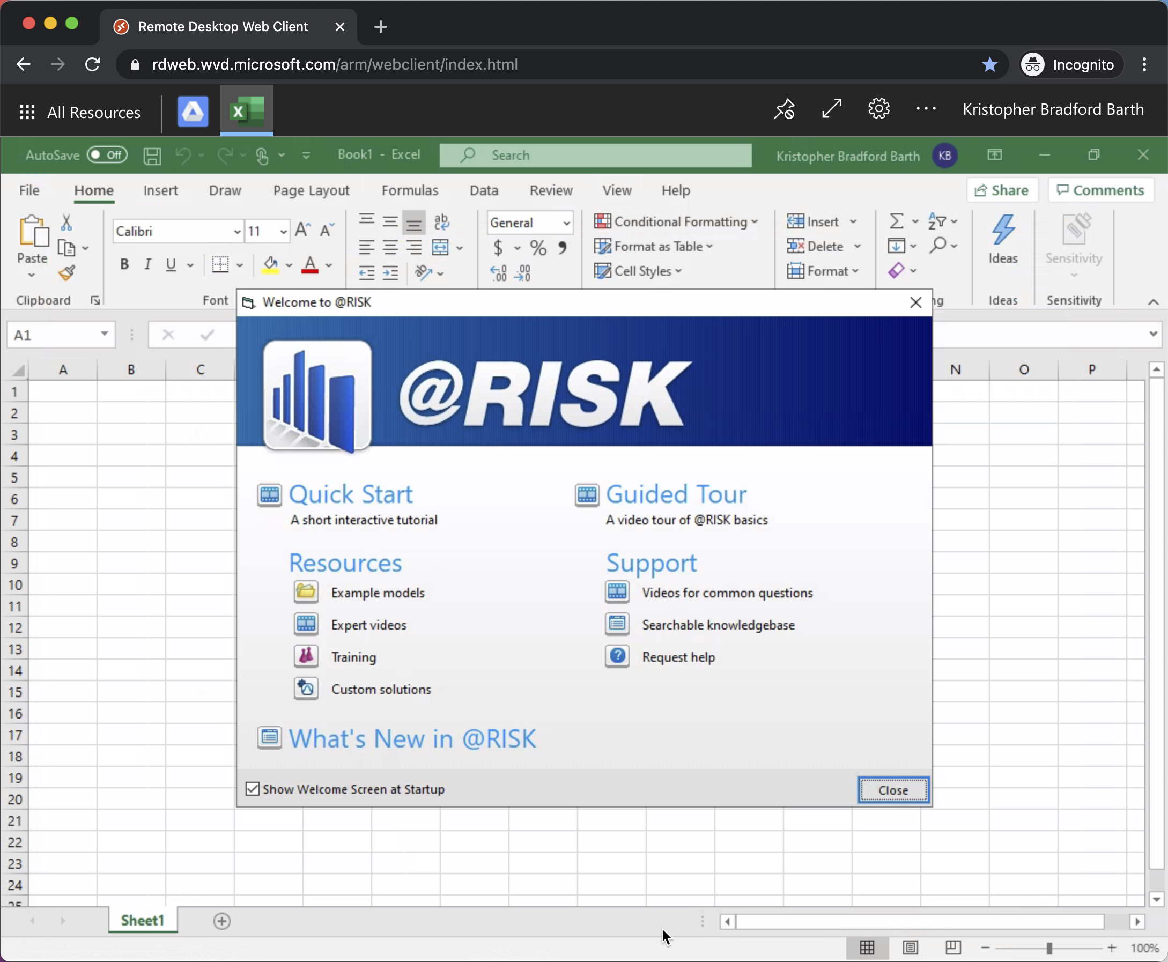Open the General number format dropdown
This screenshot has height=962, width=1168.
566,223
